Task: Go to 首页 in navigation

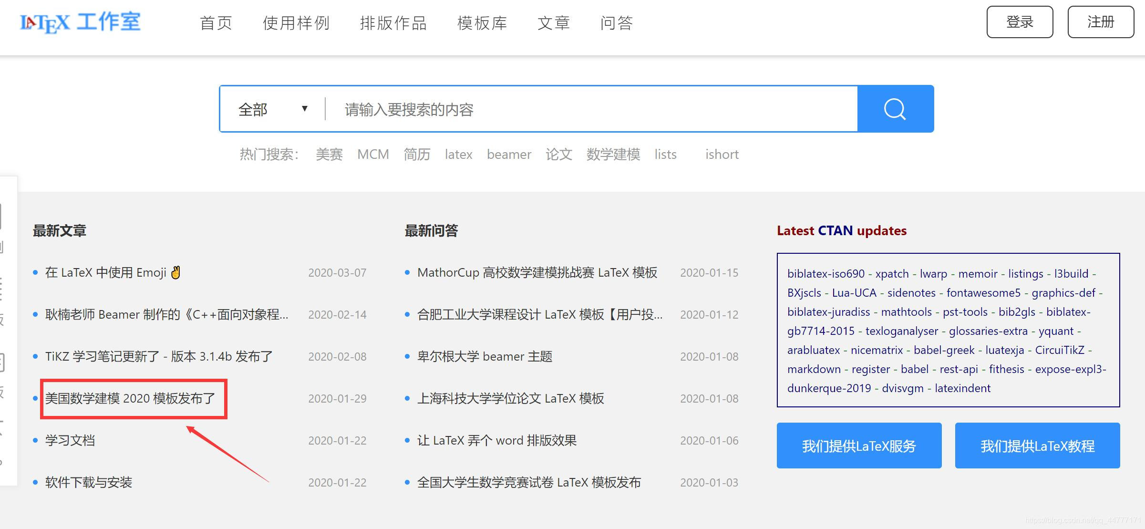Action: tap(216, 23)
